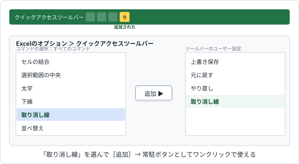
Task: Select 下線 in the command list
Action: tap(71, 102)
